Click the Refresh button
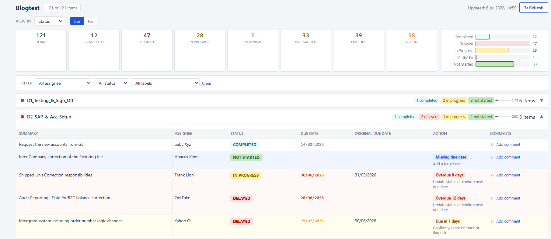Image resolution: width=551 pixels, height=239 pixels. [x=534, y=8]
